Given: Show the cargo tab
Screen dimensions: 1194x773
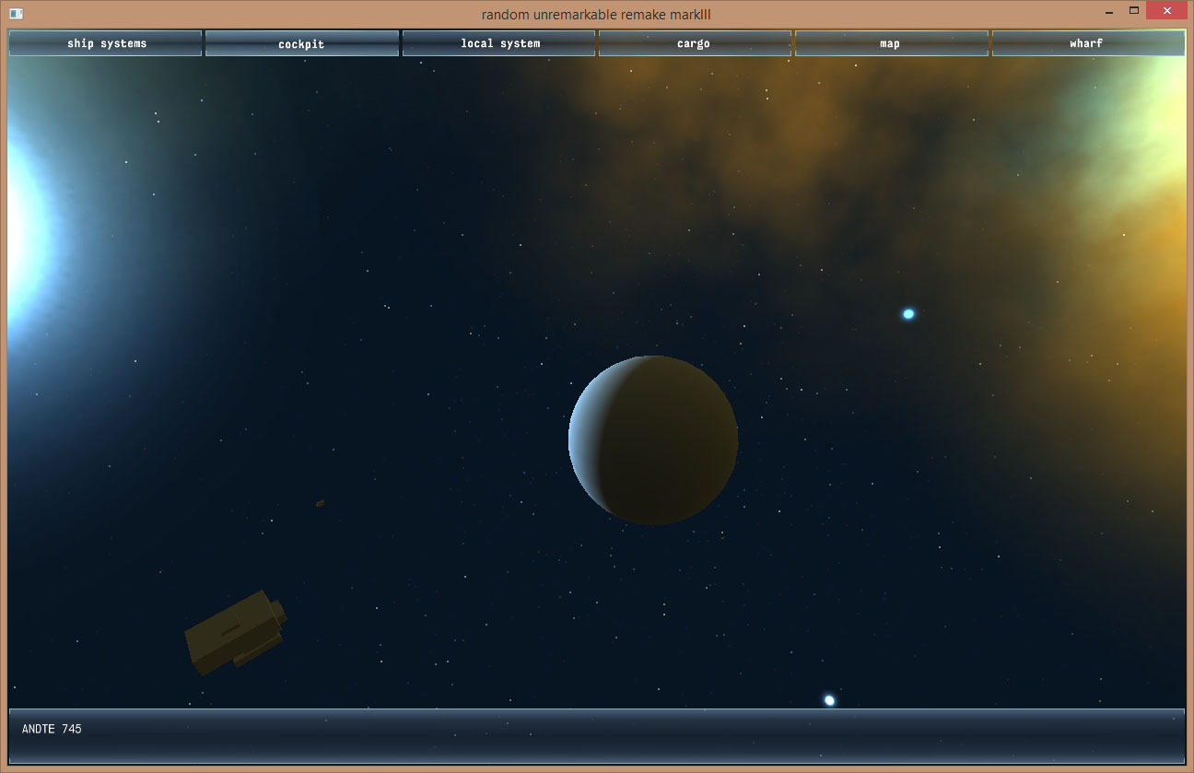Looking at the screenshot, I should tap(695, 43).
